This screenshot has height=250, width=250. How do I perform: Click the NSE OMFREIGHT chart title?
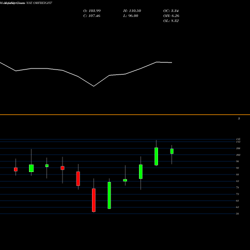[26, 3]
